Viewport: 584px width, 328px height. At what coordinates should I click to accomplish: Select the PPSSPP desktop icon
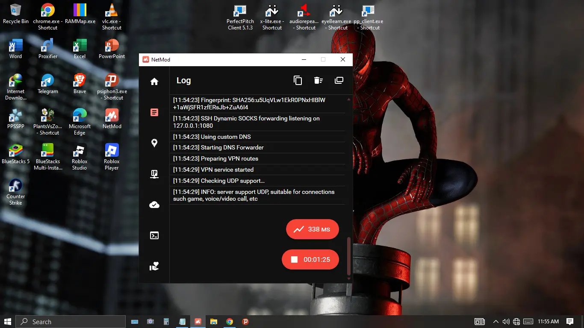tap(16, 119)
